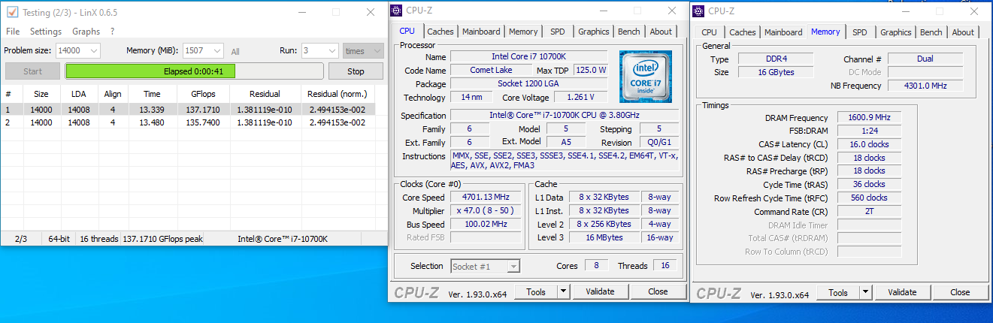Click the Intel Core i7 10700K name field
993x323 pixels.
pos(528,56)
